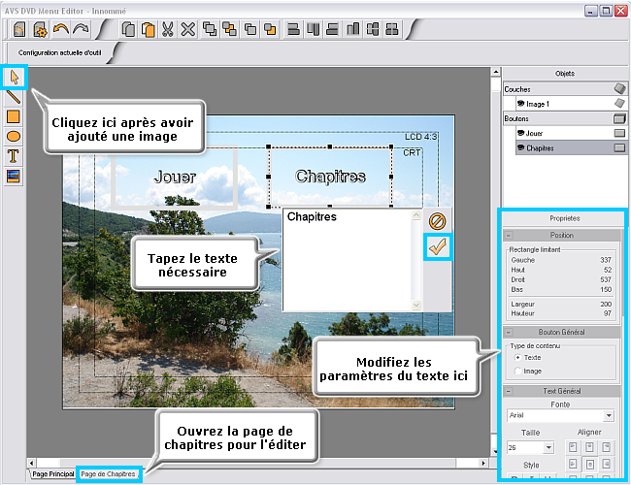Image resolution: width=631 pixels, height=485 pixels.
Task: Set text alignment to top-left
Action: click(x=573, y=447)
